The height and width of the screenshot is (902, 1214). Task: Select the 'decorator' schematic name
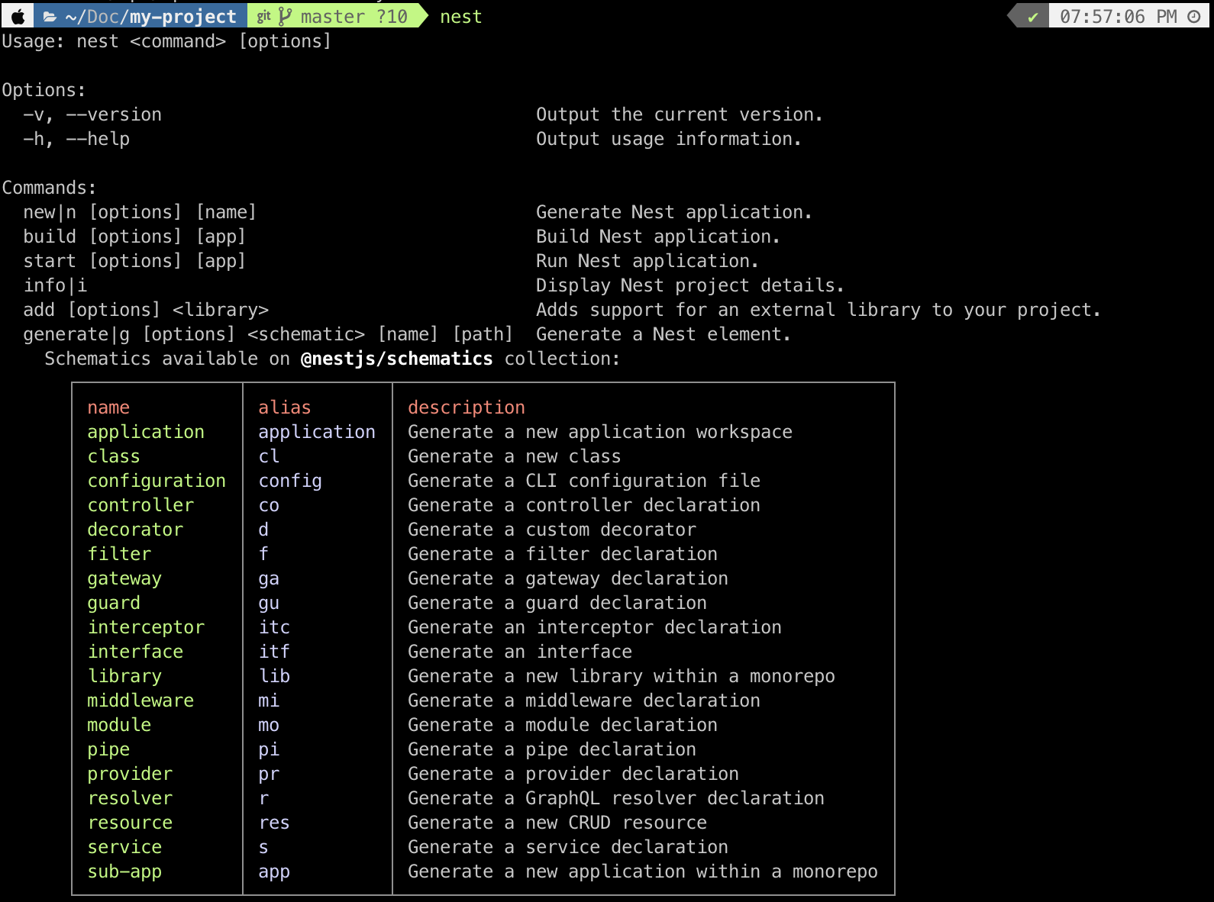[135, 530]
